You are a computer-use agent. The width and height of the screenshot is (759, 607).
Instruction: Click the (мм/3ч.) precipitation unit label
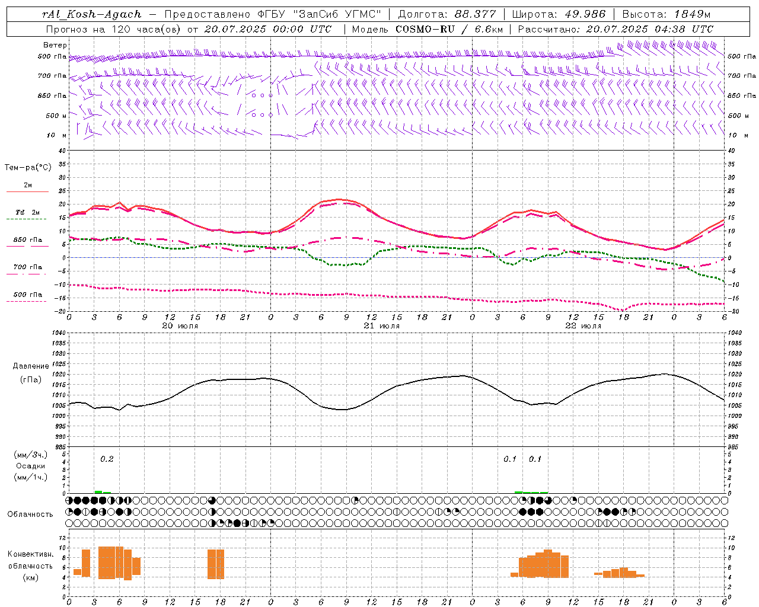pos(31,455)
